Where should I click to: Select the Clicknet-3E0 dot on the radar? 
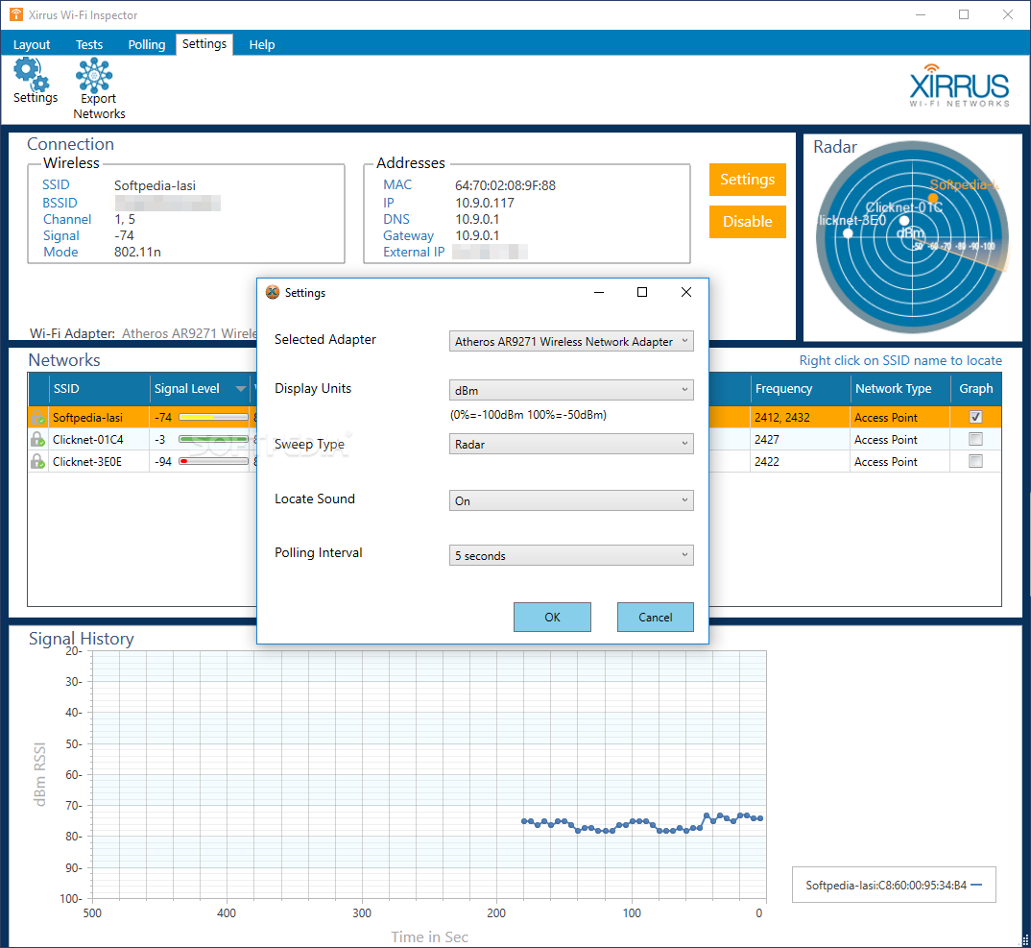point(849,232)
